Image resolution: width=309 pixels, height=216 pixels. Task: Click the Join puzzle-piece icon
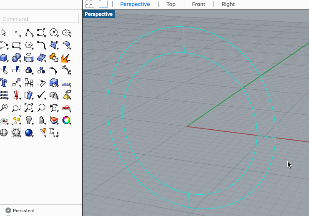click(54, 58)
